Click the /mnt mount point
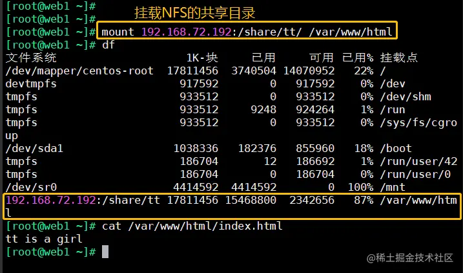463x273 pixels. tap(393, 187)
